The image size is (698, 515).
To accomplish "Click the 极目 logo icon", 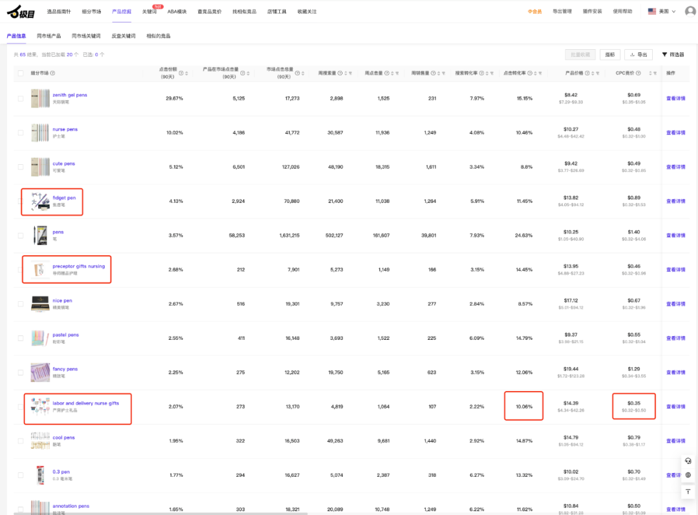I will tap(21, 12).
